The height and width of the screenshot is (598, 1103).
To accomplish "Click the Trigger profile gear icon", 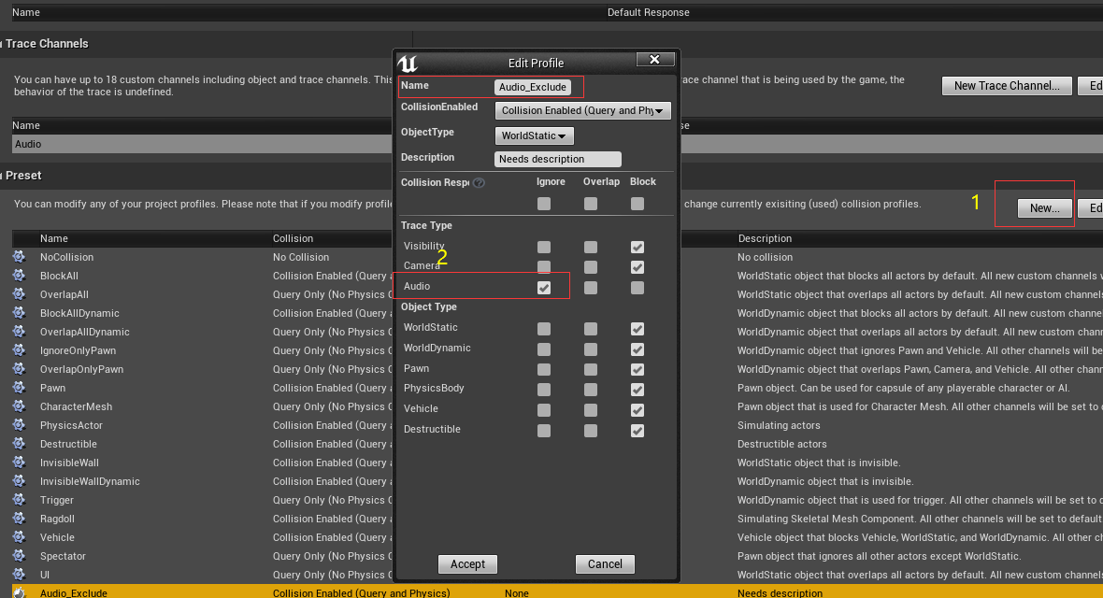I will click(19, 500).
